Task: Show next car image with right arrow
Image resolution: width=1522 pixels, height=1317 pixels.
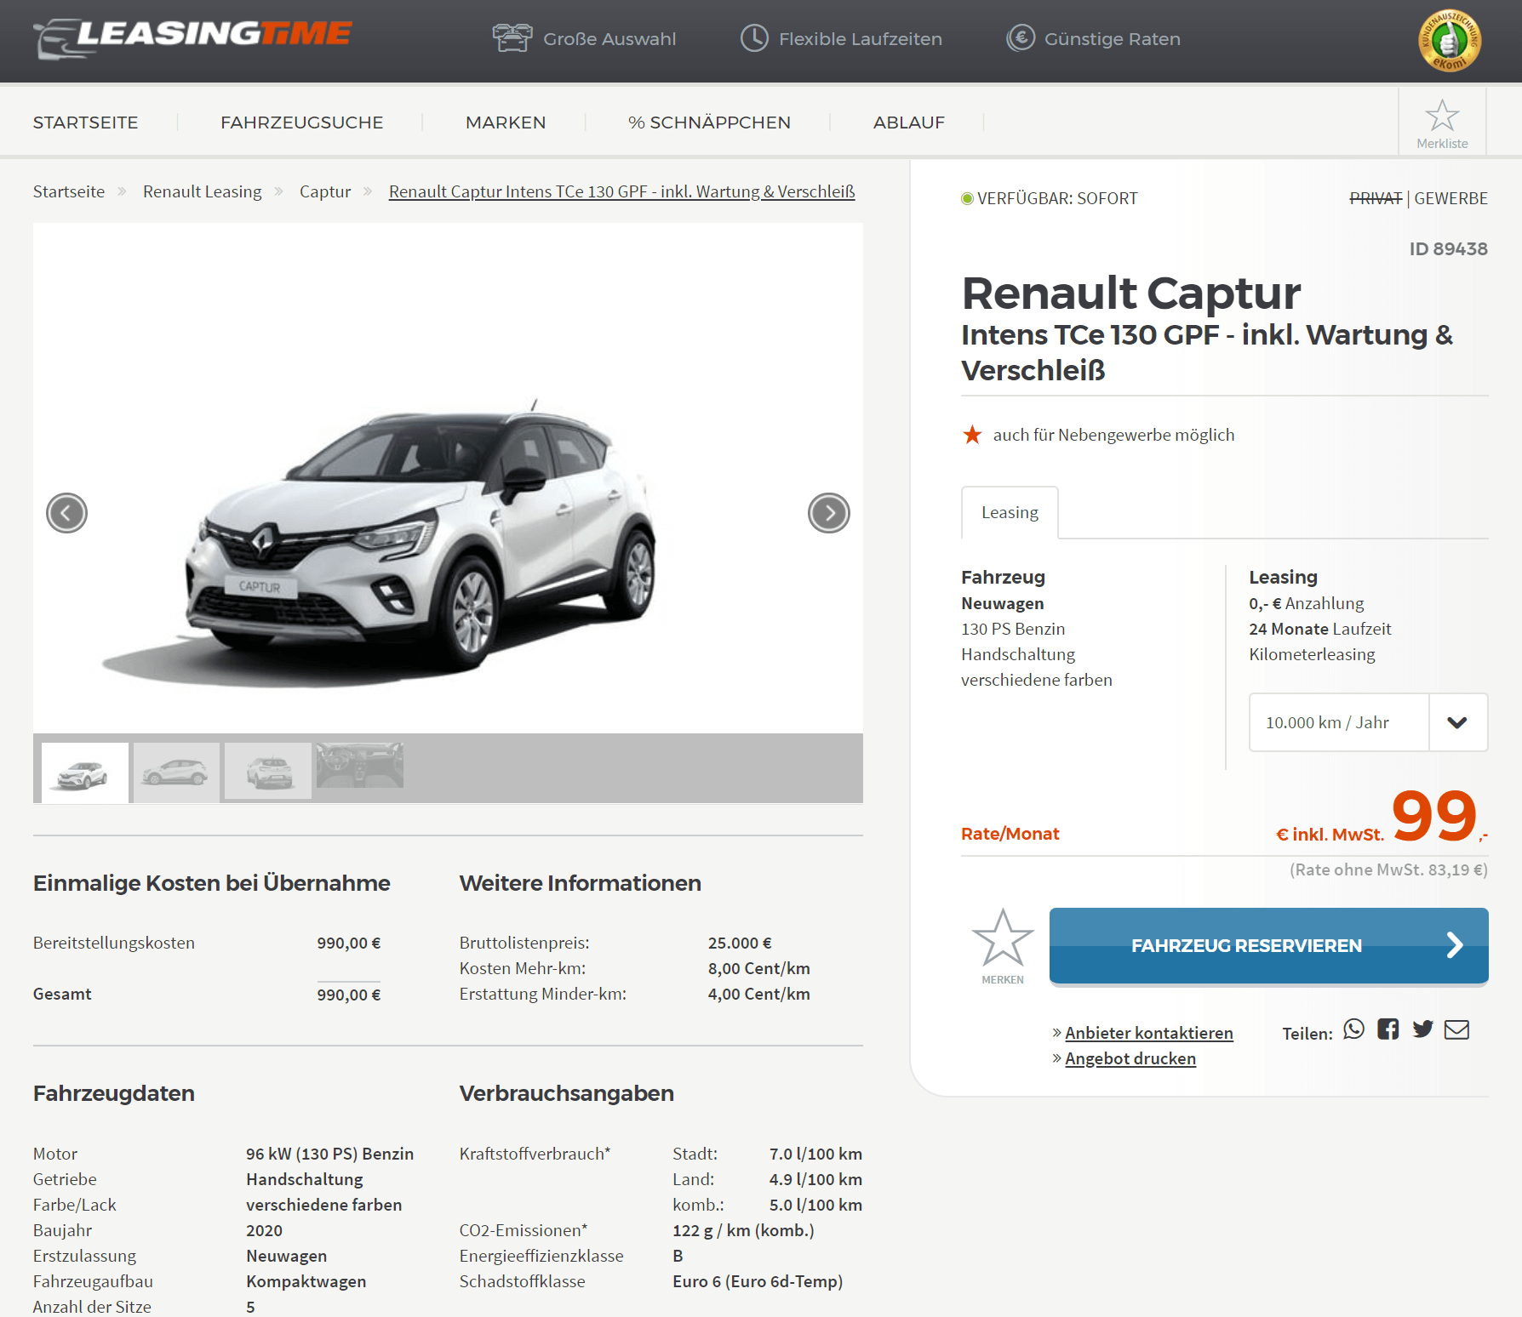Action: (x=829, y=513)
